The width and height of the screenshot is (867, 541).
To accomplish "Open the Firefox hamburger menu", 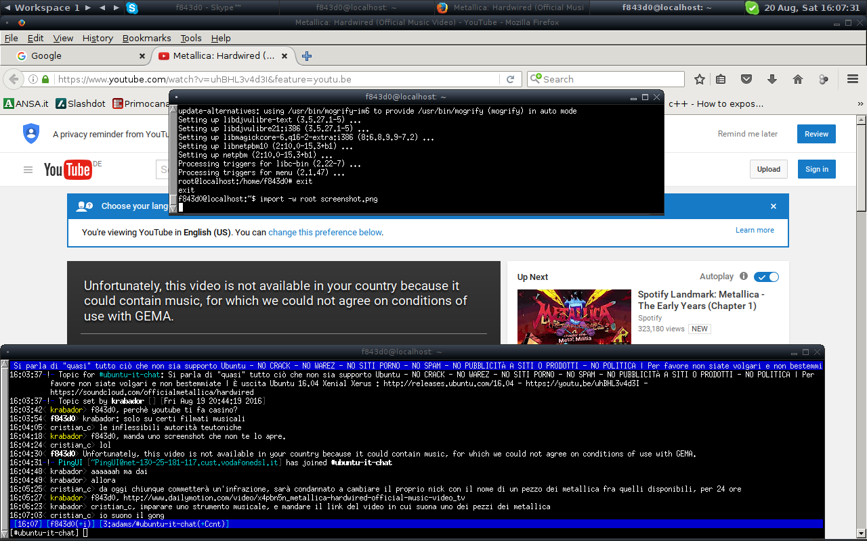I will [x=853, y=79].
